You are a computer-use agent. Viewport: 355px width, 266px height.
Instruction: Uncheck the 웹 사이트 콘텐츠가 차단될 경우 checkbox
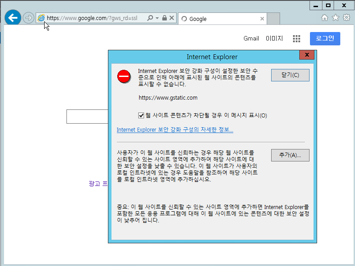tap(141, 115)
